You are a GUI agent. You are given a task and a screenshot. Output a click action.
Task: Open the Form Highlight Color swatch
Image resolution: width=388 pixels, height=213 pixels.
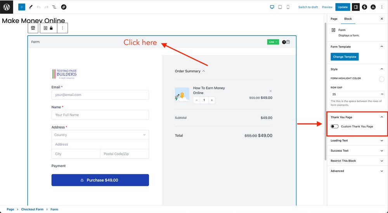(381, 79)
